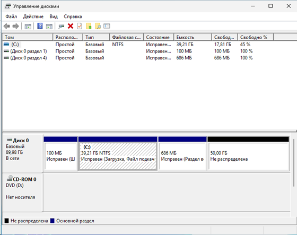Click the vertical scrollbar in disk pane
Viewport: 297px width, 235px height.
pyautogui.click(x=294, y=163)
